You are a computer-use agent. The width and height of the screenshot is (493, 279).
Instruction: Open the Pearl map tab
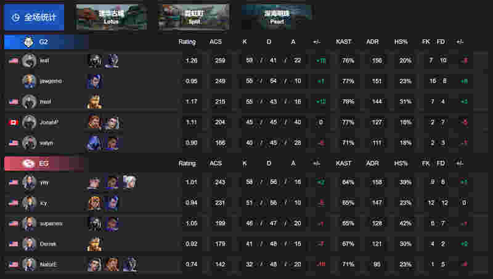click(277, 17)
